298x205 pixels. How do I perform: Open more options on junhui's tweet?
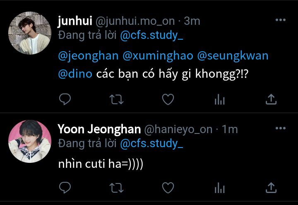[x=281, y=20]
